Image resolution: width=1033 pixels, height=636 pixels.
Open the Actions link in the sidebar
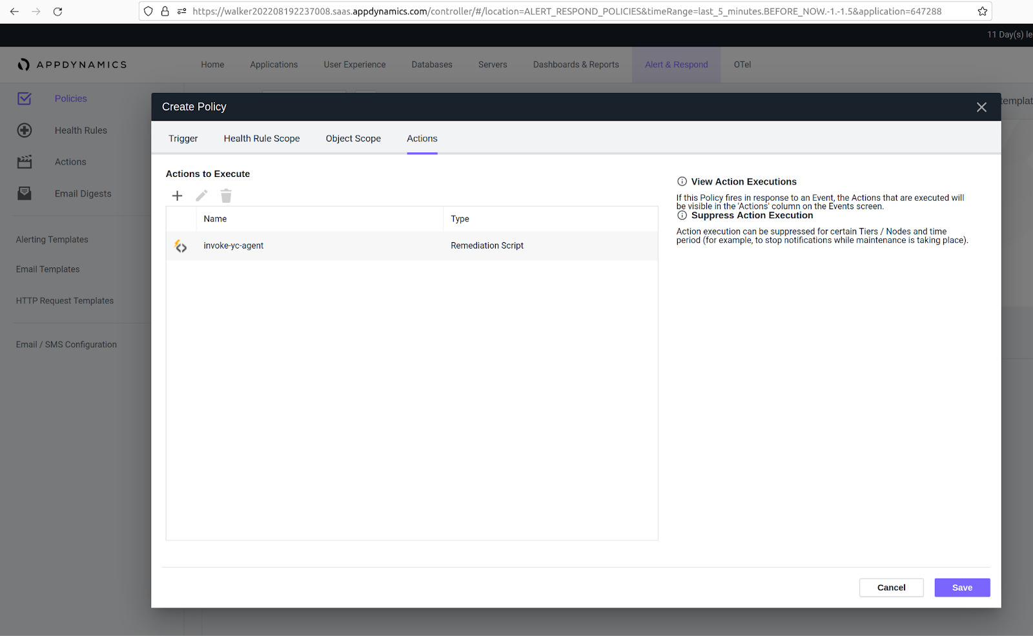tap(70, 162)
